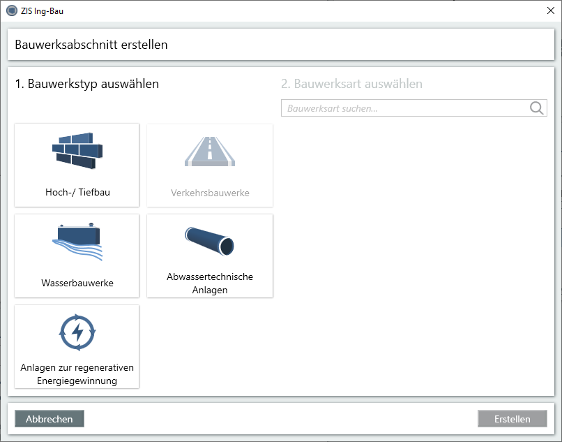Click the magnifier icon in the search box
Image resolution: width=562 pixels, height=442 pixels.
tap(536, 108)
